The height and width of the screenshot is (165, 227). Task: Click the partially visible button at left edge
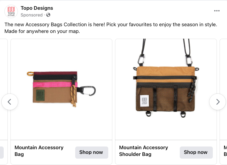(2, 152)
